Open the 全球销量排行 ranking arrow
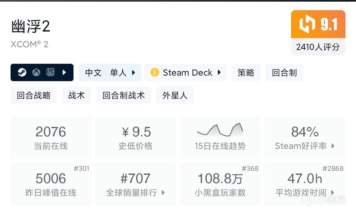Image resolution: width=356 pixels, height=211 pixels. click(x=163, y=193)
